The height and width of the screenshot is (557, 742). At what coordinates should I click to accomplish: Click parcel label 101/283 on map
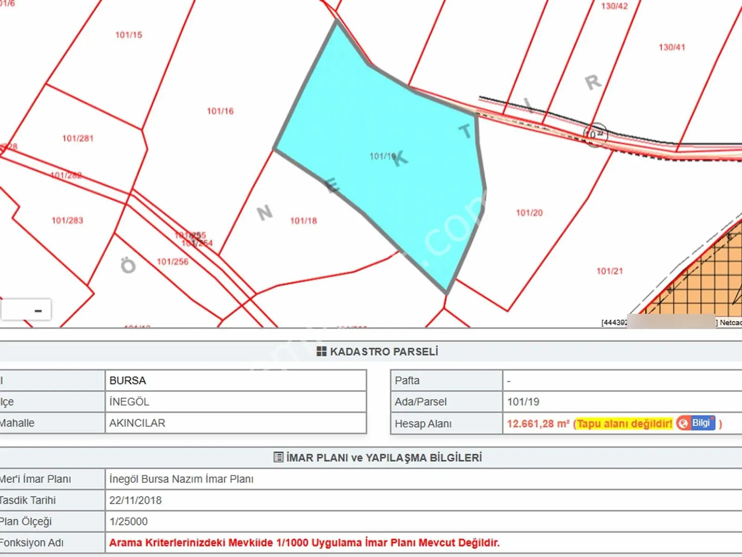pyautogui.click(x=67, y=220)
